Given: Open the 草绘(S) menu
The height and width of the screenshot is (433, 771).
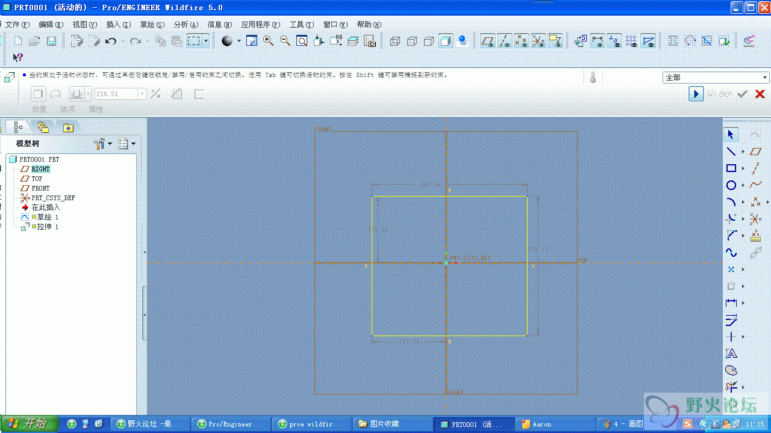Looking at the screenshot, I should click(152, 25).
